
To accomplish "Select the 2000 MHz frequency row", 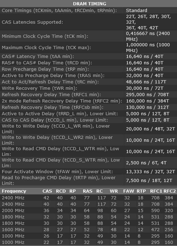I will click(88, 211).
